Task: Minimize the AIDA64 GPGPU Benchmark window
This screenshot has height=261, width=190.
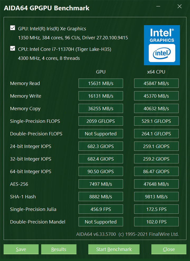Action: pos(158,7)
